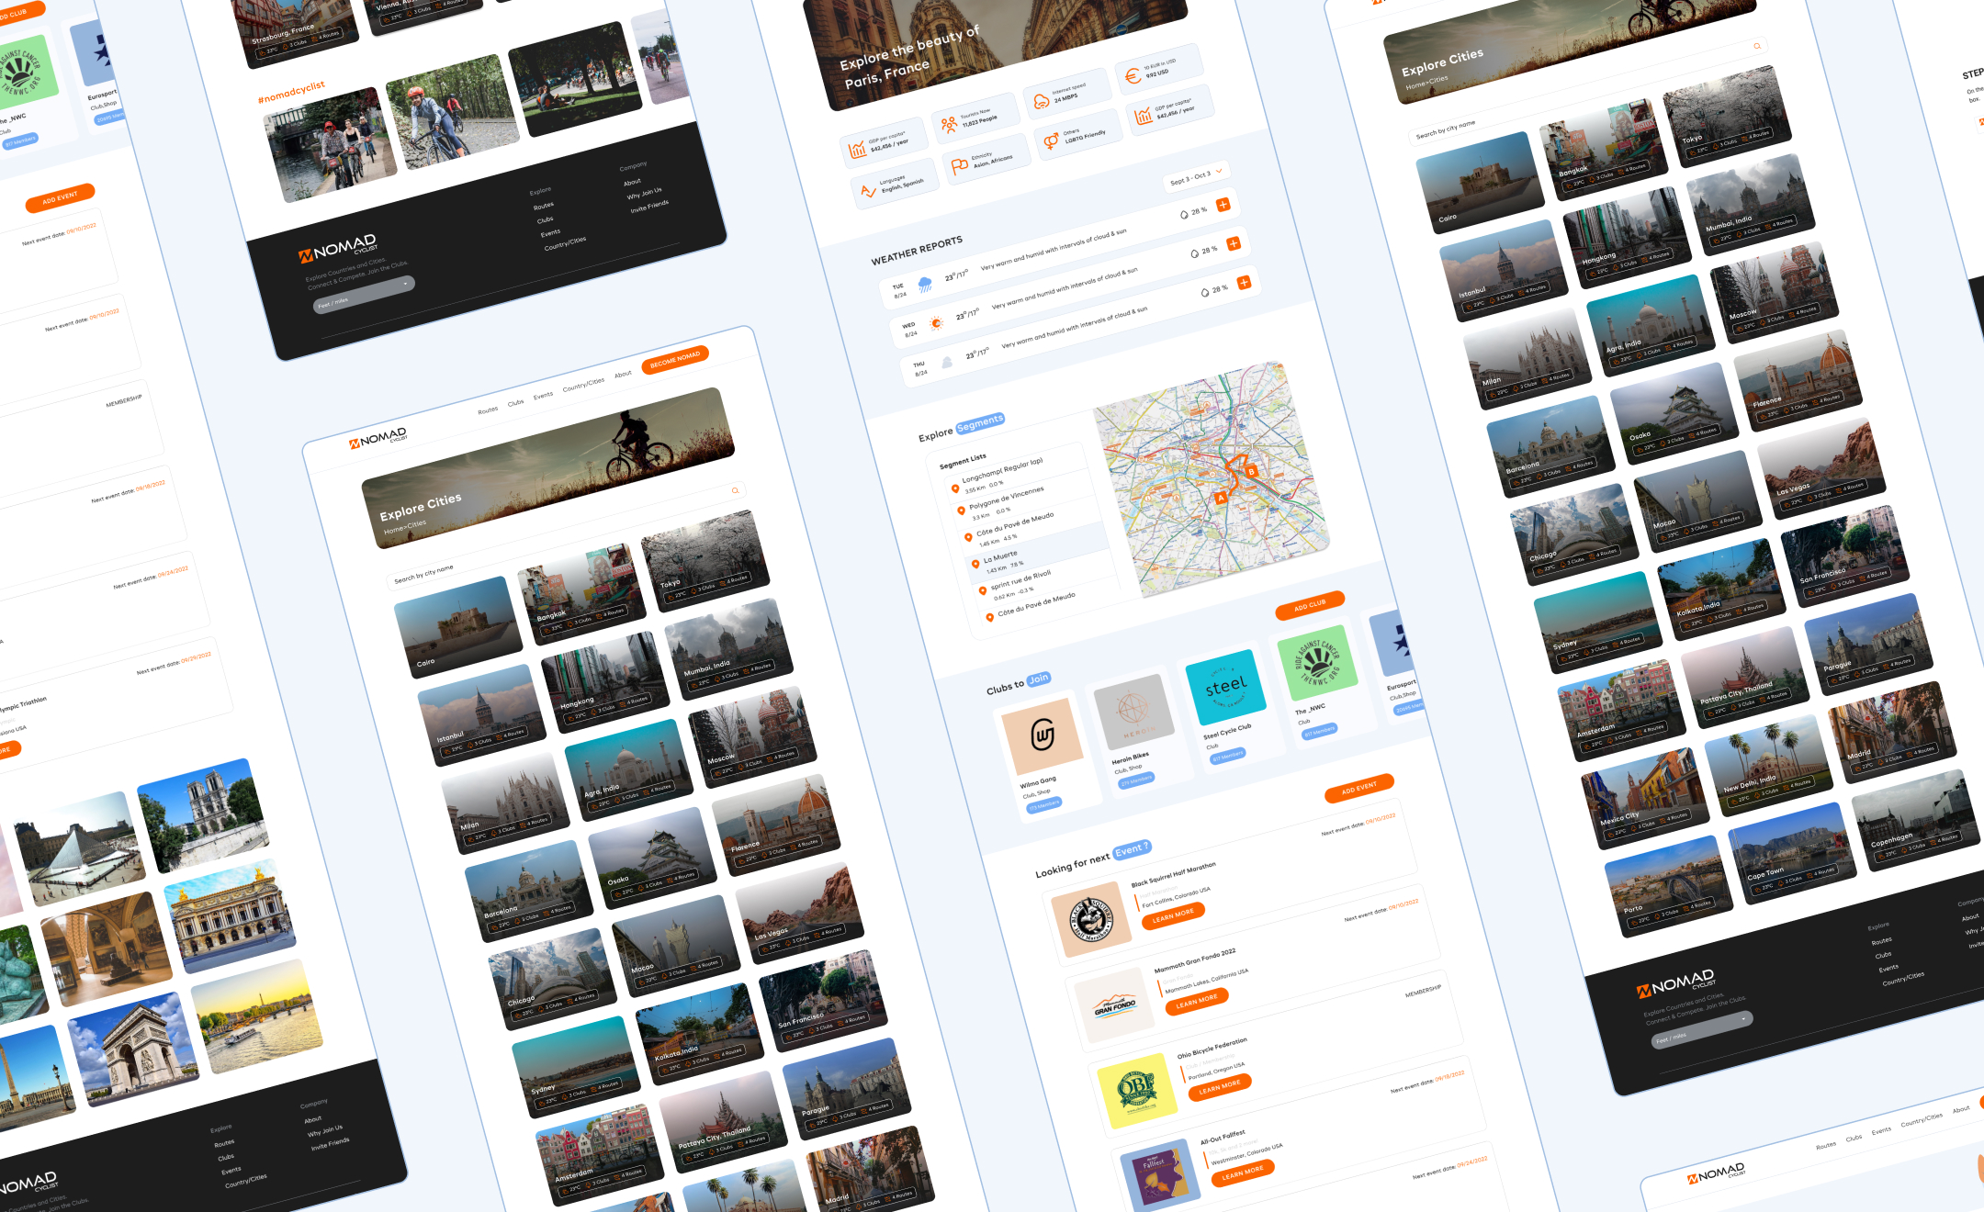
Task: Open Events in top navigation
Action: pos(543,396)
